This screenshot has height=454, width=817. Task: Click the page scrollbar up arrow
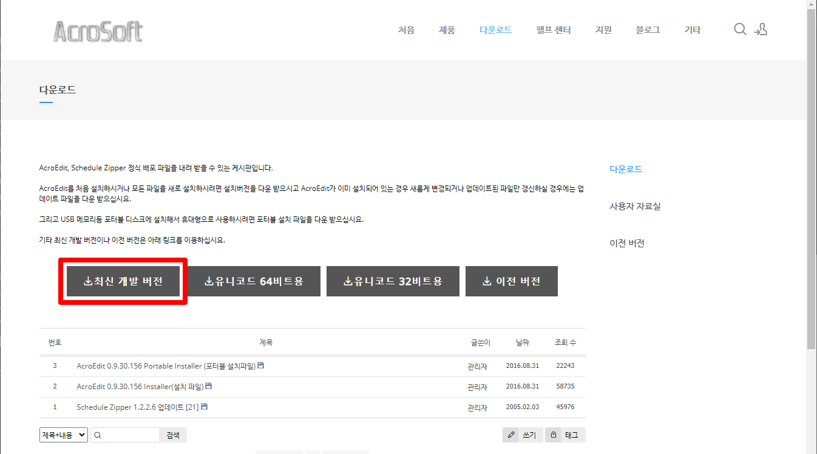[812, 5]
